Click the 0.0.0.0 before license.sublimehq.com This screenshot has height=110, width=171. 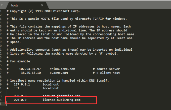tap(20, 100)
